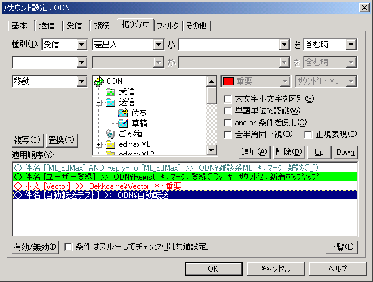The width and height of the screenshot is (373, 282).
Task: Select the green 受信 folder icon
Action: [110, 92]
